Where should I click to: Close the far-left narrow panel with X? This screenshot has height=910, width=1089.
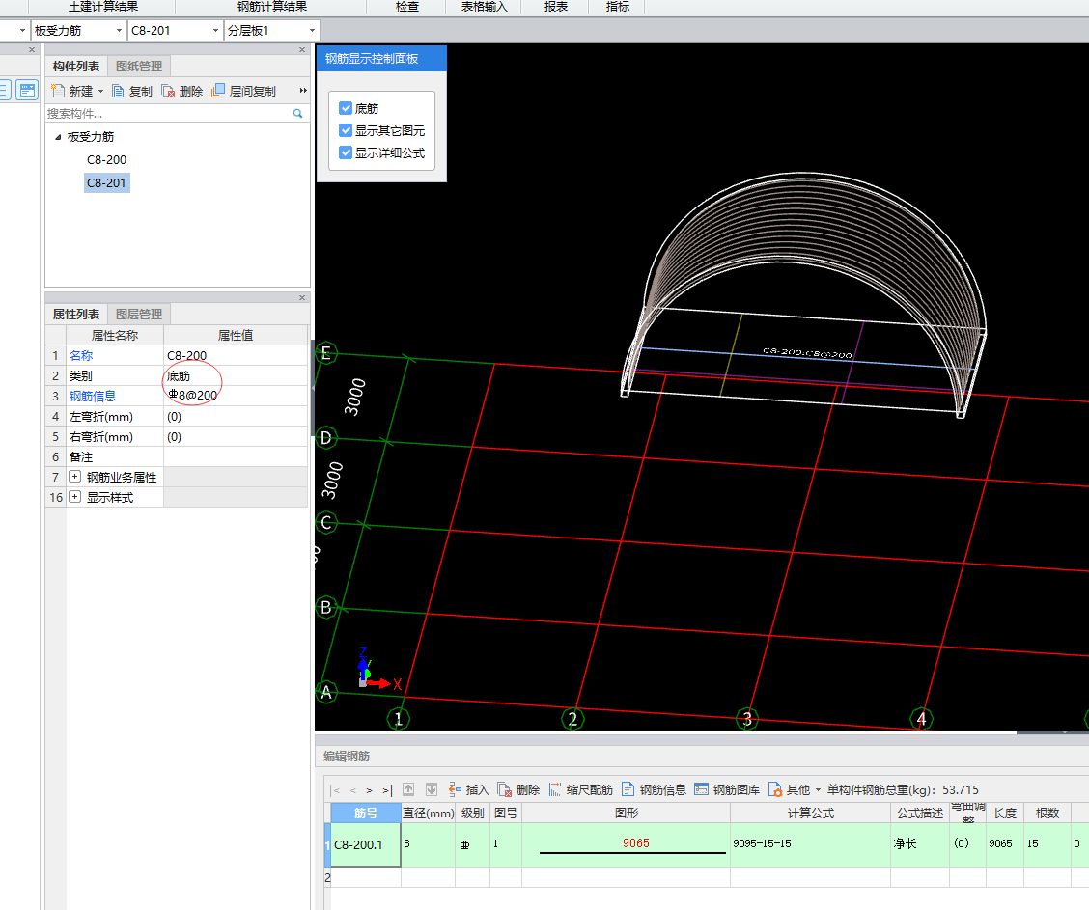[x=31, y=49]
